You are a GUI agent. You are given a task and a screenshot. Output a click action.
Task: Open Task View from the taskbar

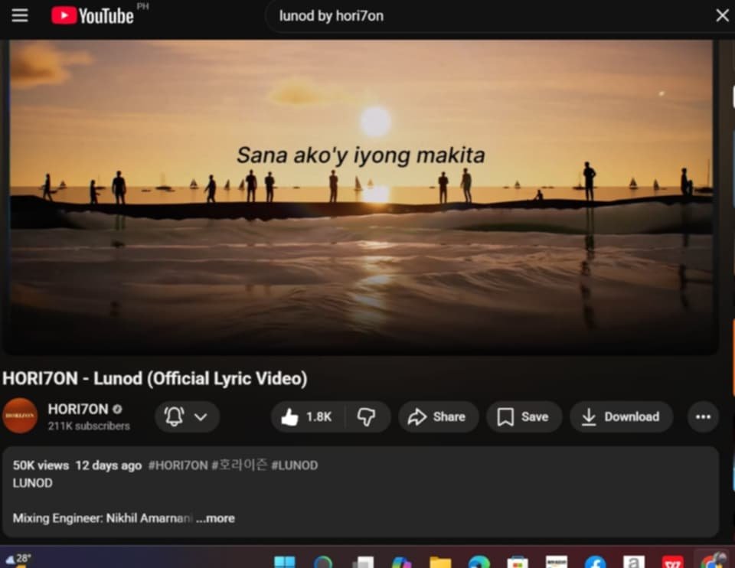[363, 561]
